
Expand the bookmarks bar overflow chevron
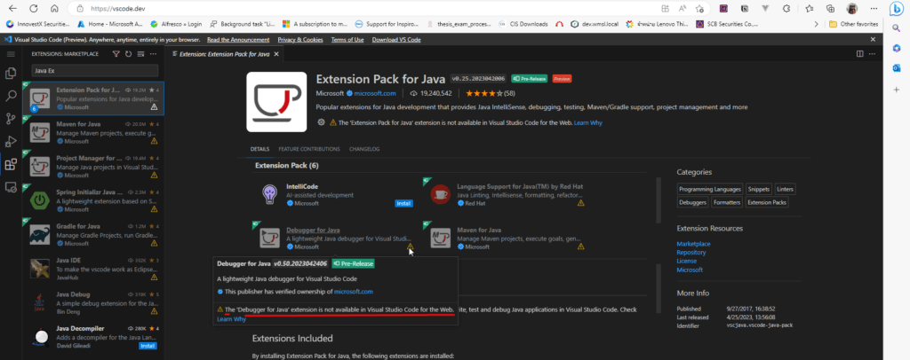pos(817,24)
